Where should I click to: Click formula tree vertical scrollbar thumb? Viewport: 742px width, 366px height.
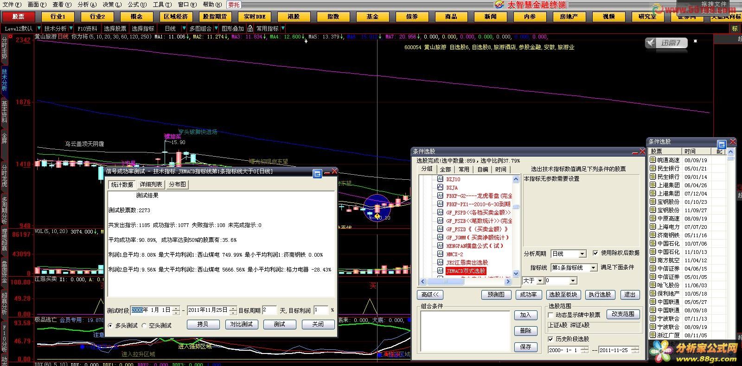click(x=516, y=207)
